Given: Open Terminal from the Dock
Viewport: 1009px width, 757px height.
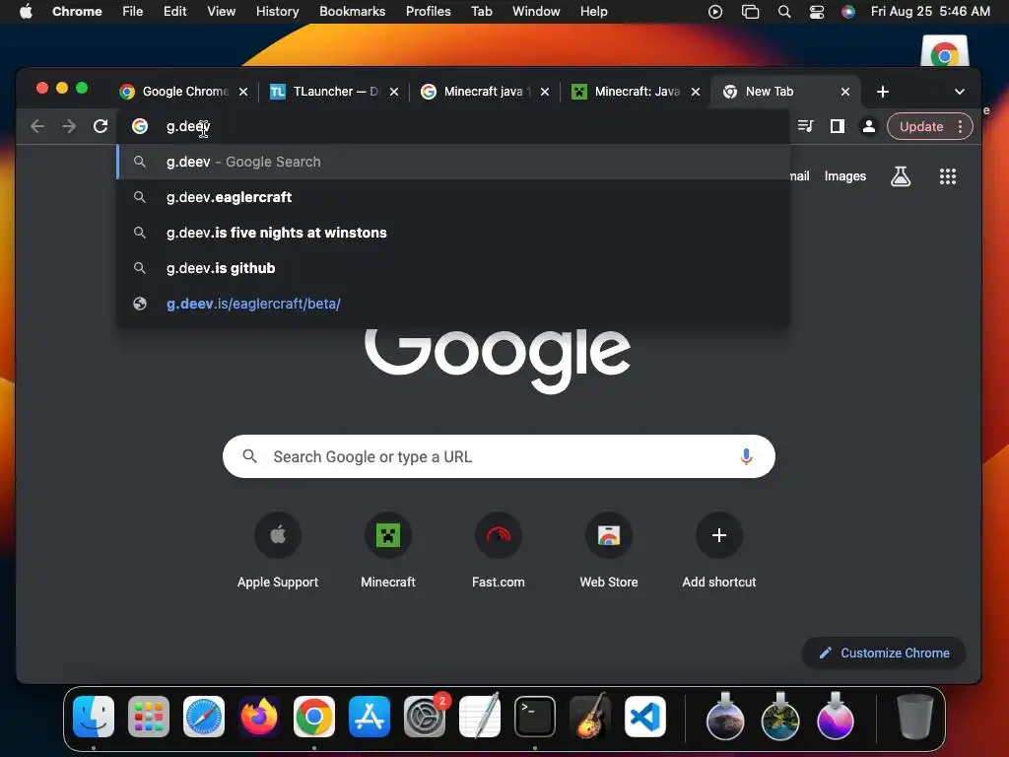Looking at the screenshot, I should click(535, 717).
